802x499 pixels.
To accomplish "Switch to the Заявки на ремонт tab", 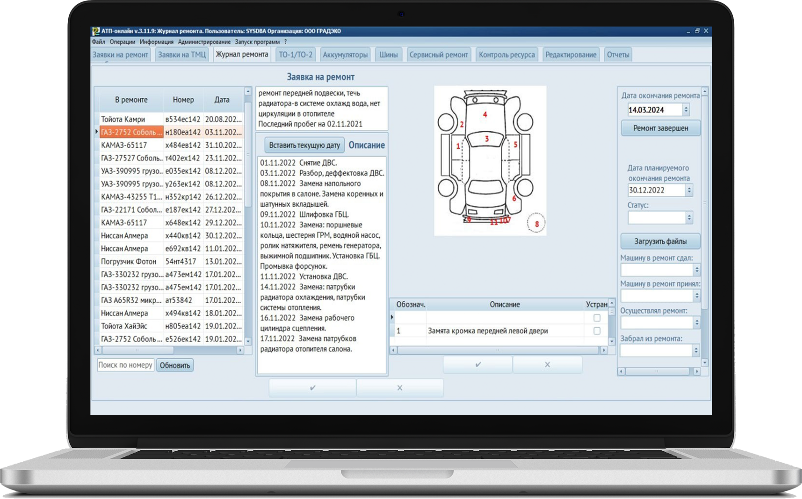I will (x=120, y=54).
